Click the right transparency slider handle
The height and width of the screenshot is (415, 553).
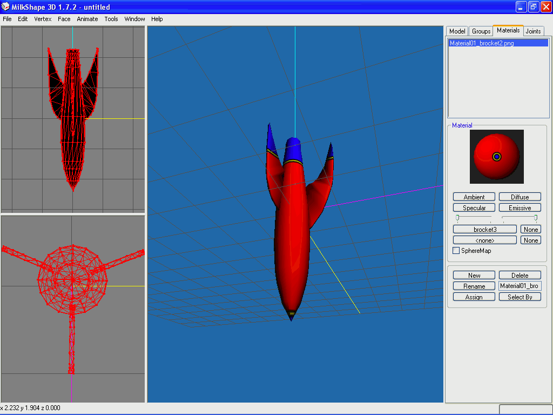pyautogui.click(x=536, y=217)
